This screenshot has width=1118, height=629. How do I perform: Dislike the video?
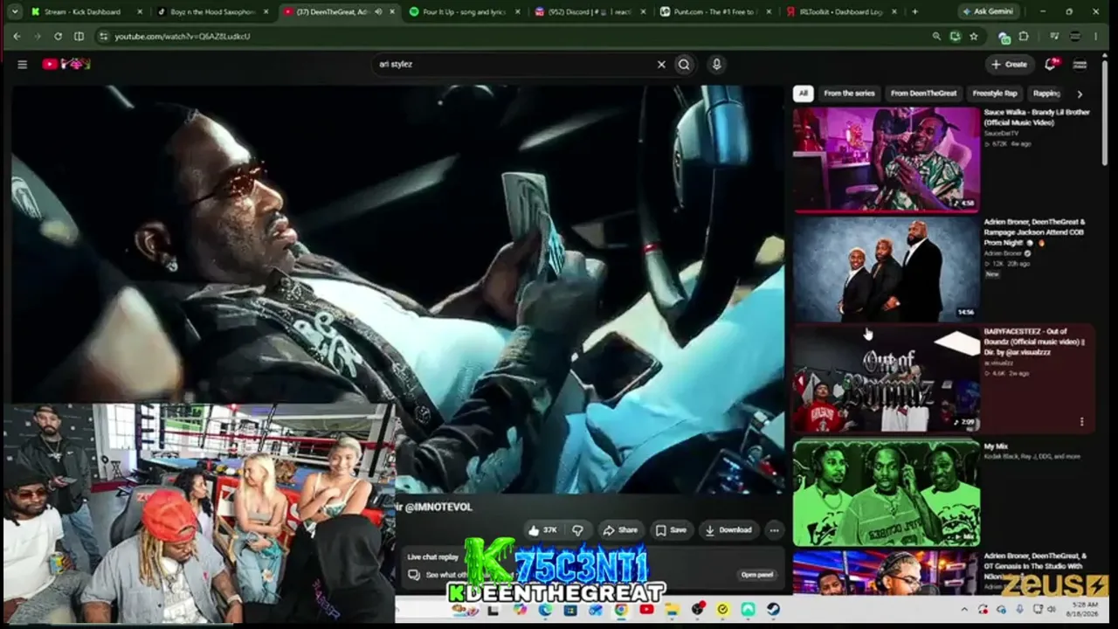tap(577, 529)
